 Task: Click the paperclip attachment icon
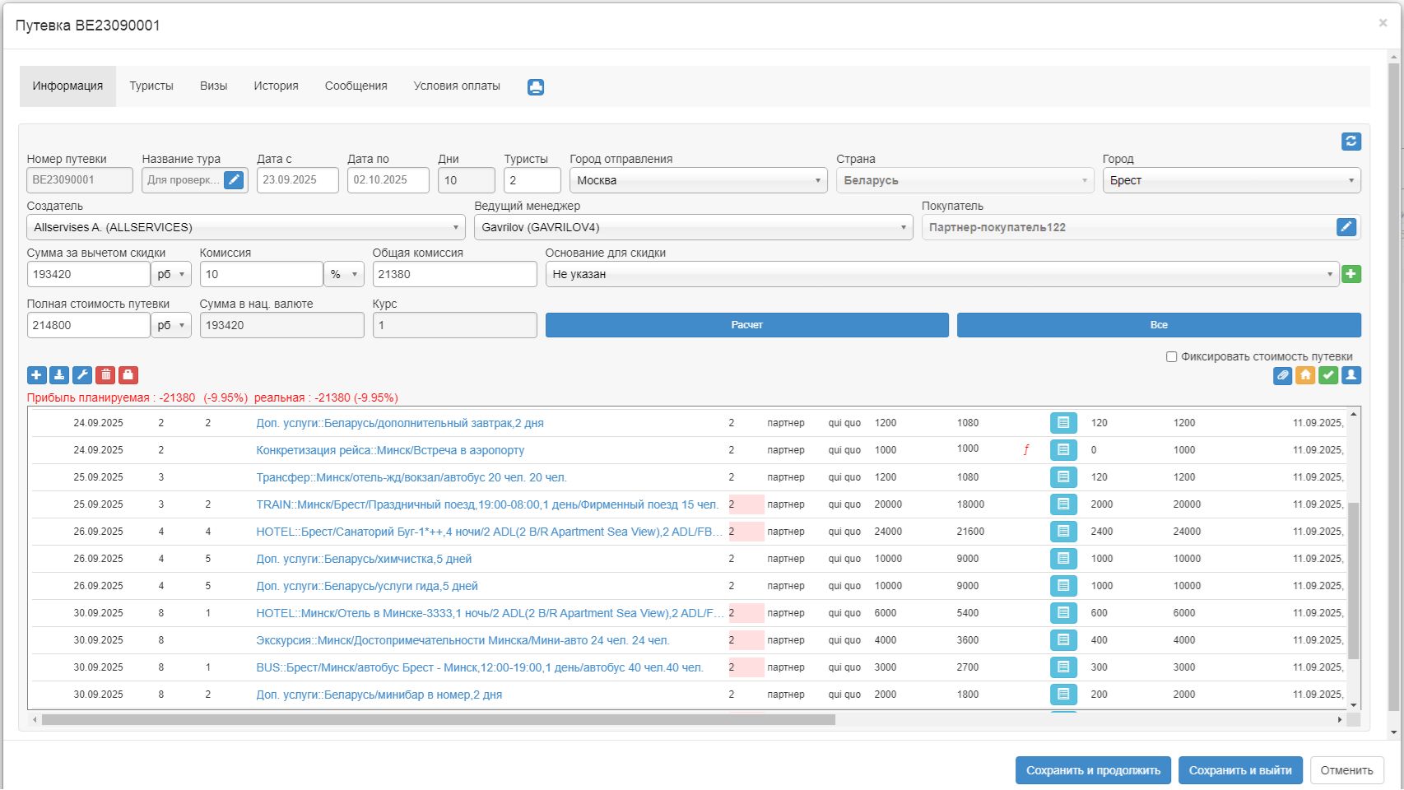point(1282,375)
